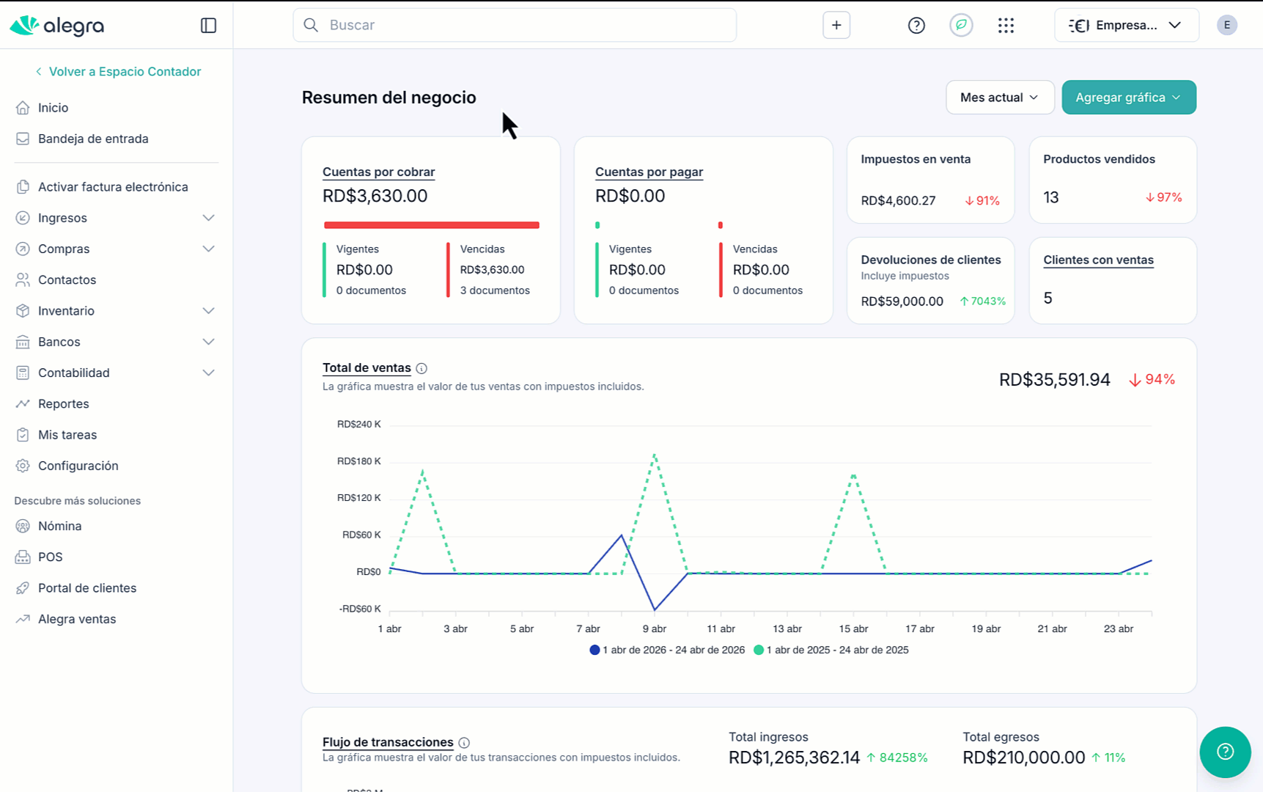The width and height of the screenshot is (1263, 792).
Task: Open the floating help chat button
Action: point(1225,752)
